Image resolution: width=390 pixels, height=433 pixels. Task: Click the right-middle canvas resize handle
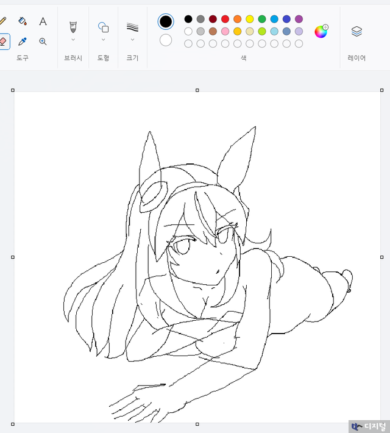click(x=381, y=257)
